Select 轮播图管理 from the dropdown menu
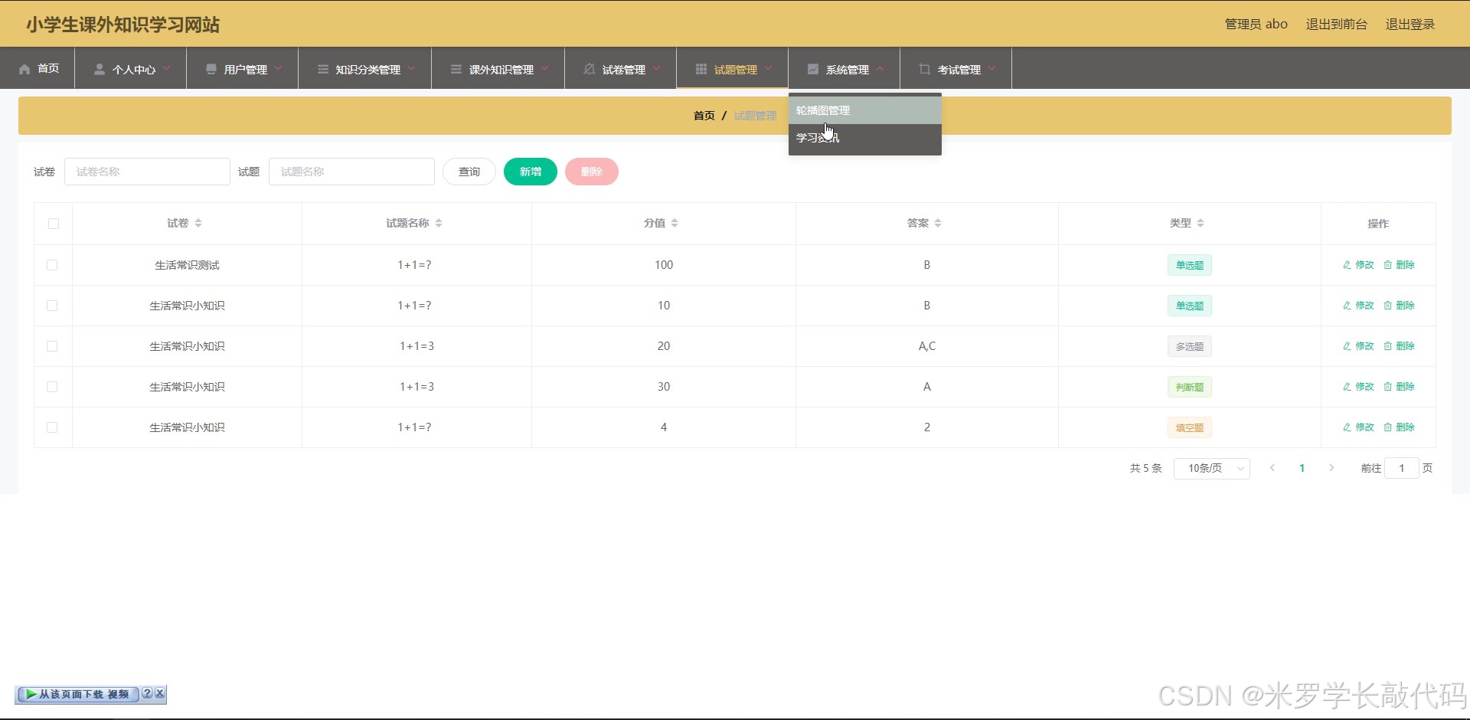Image resolution: width=1470 pixels, height=720 pixels. (864, 110)
